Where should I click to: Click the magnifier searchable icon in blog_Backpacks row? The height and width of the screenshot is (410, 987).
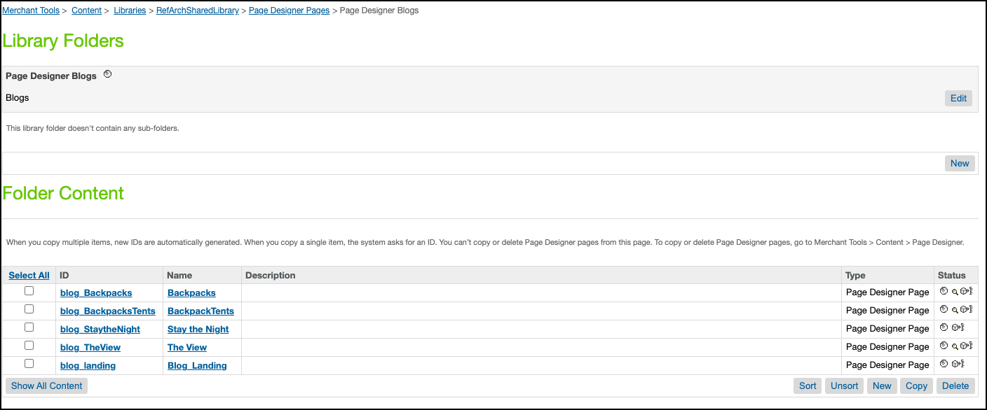point(954,292)
